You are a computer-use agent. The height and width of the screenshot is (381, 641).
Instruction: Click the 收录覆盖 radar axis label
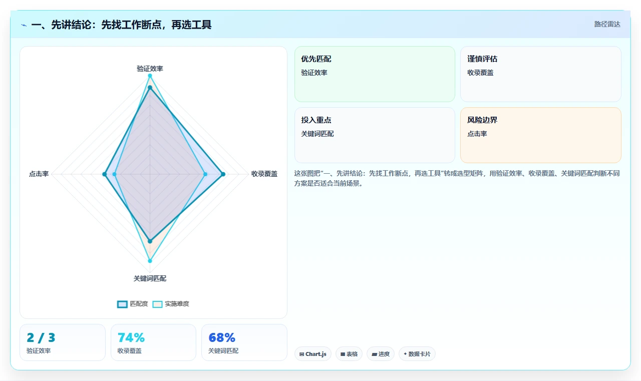[264, 174]
